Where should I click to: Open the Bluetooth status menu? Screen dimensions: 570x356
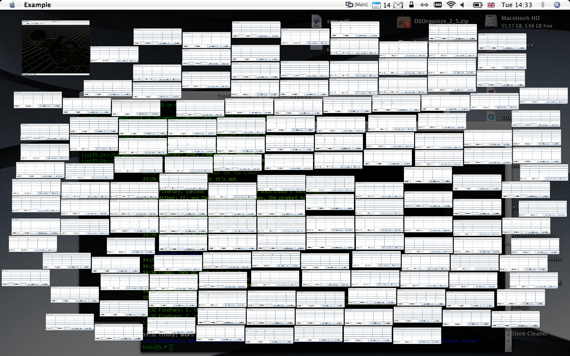tap(542, 5)
